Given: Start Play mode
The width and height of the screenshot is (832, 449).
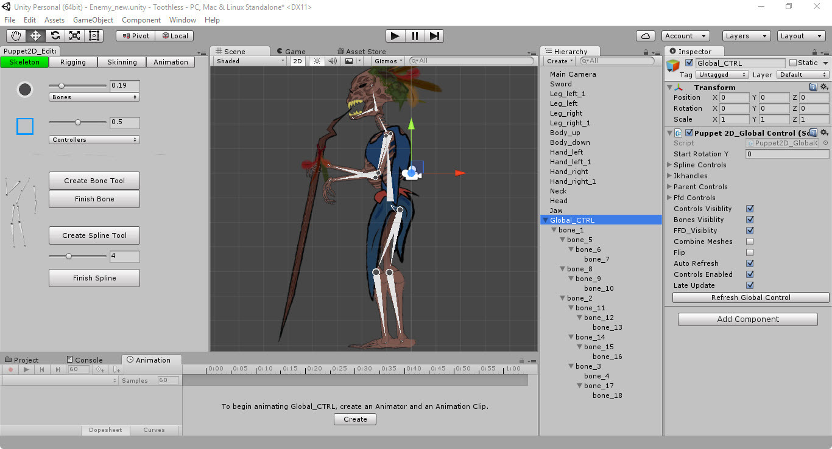Looking at the screenshot, I should tap(395, 36).
